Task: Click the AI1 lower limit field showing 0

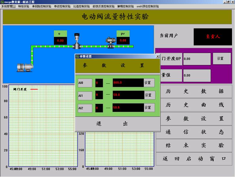Action: 99,95
